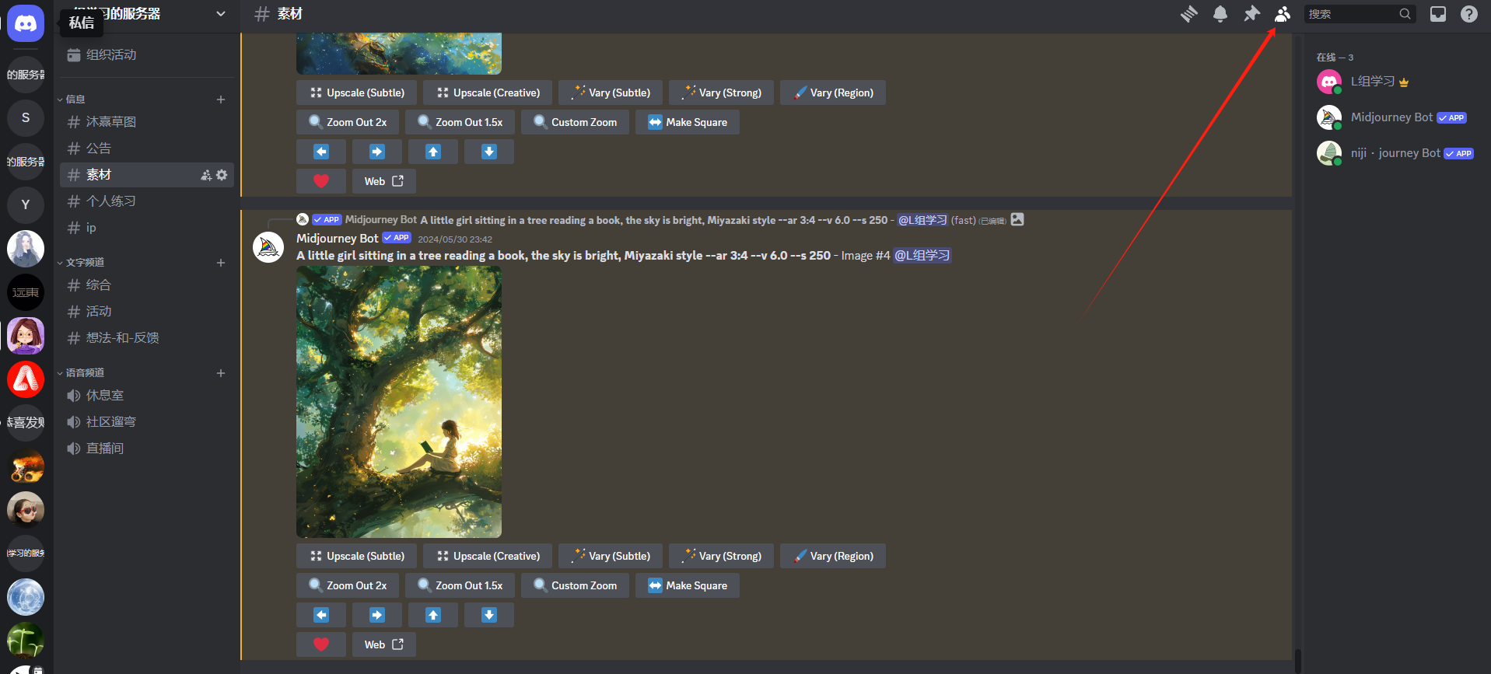Switch to the purple-haired cartoon girl server

coord(26,336)
